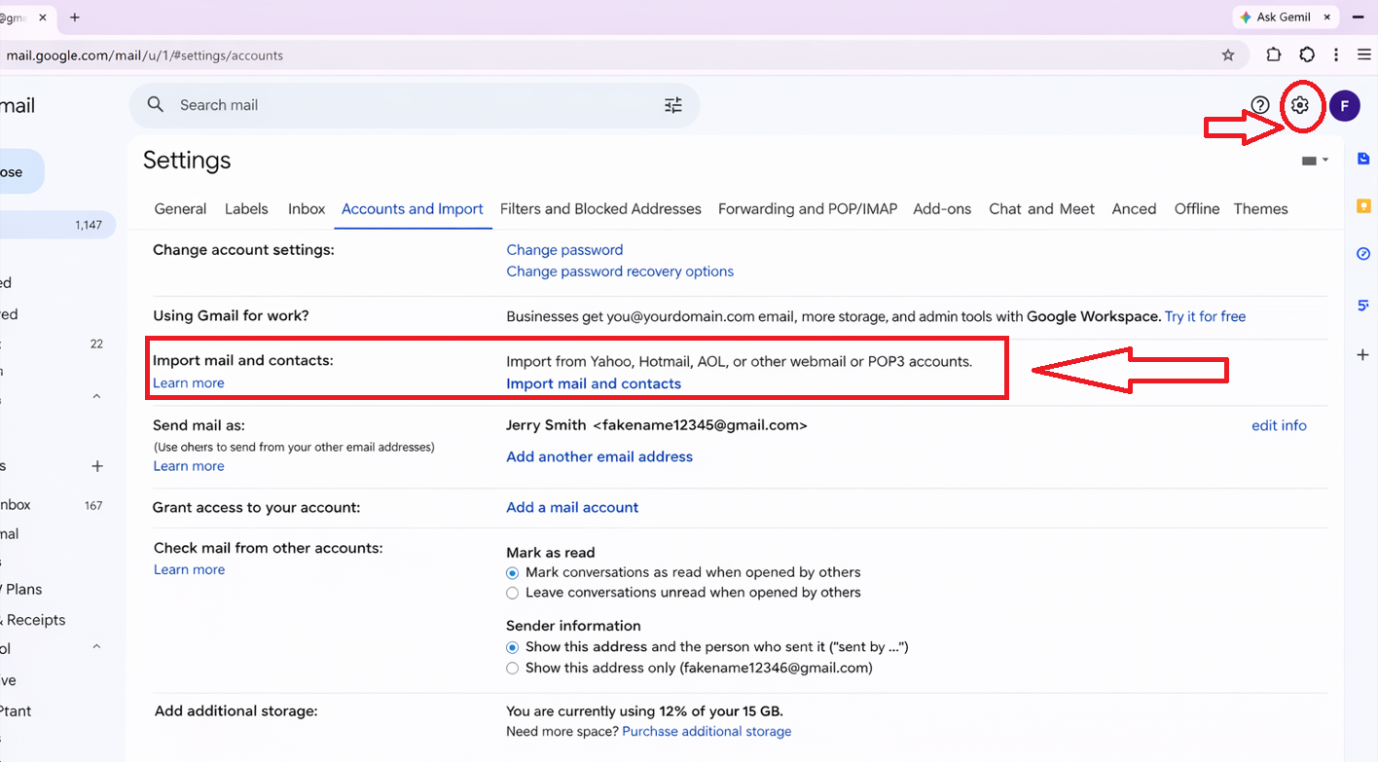Select Leave conversations unread option
The width and height of the screenshot is (1378, 762).
(512, 593)
